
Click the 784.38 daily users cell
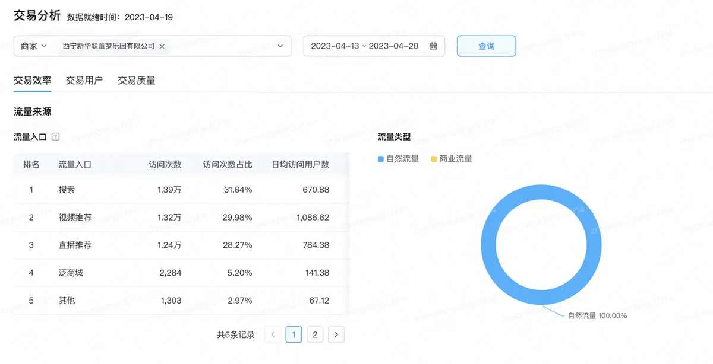click(x=316, y=245)
